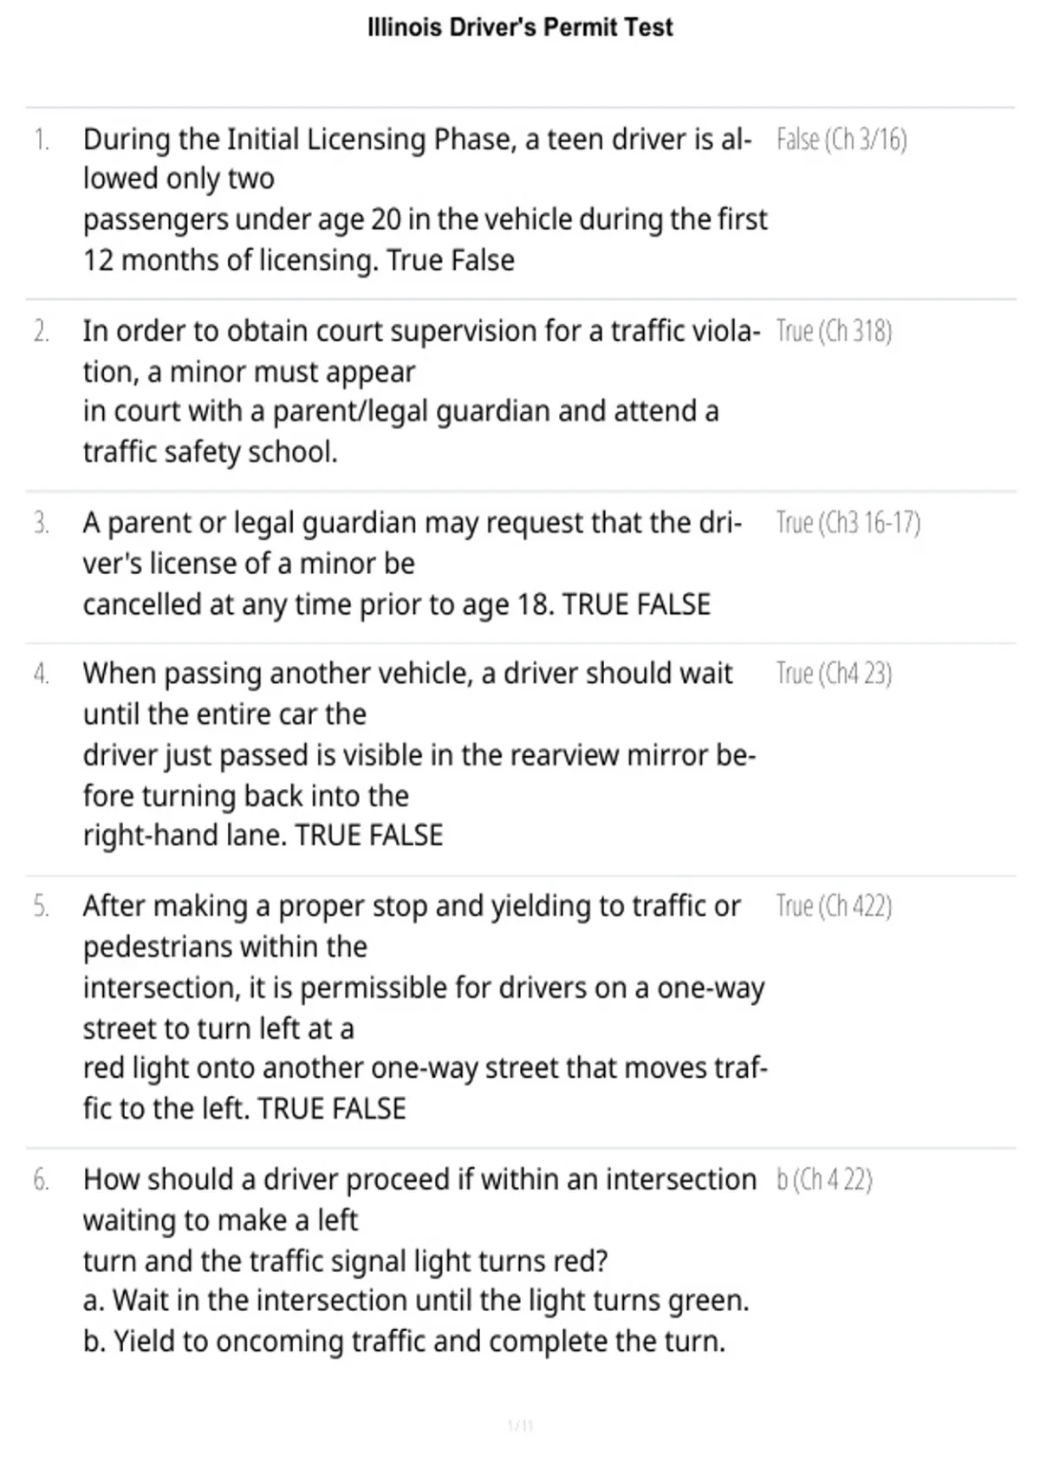The image size is (1040, 1474).
Task: Click the answer 'True (Ch3 16-17)'
Action: point(848,523)
